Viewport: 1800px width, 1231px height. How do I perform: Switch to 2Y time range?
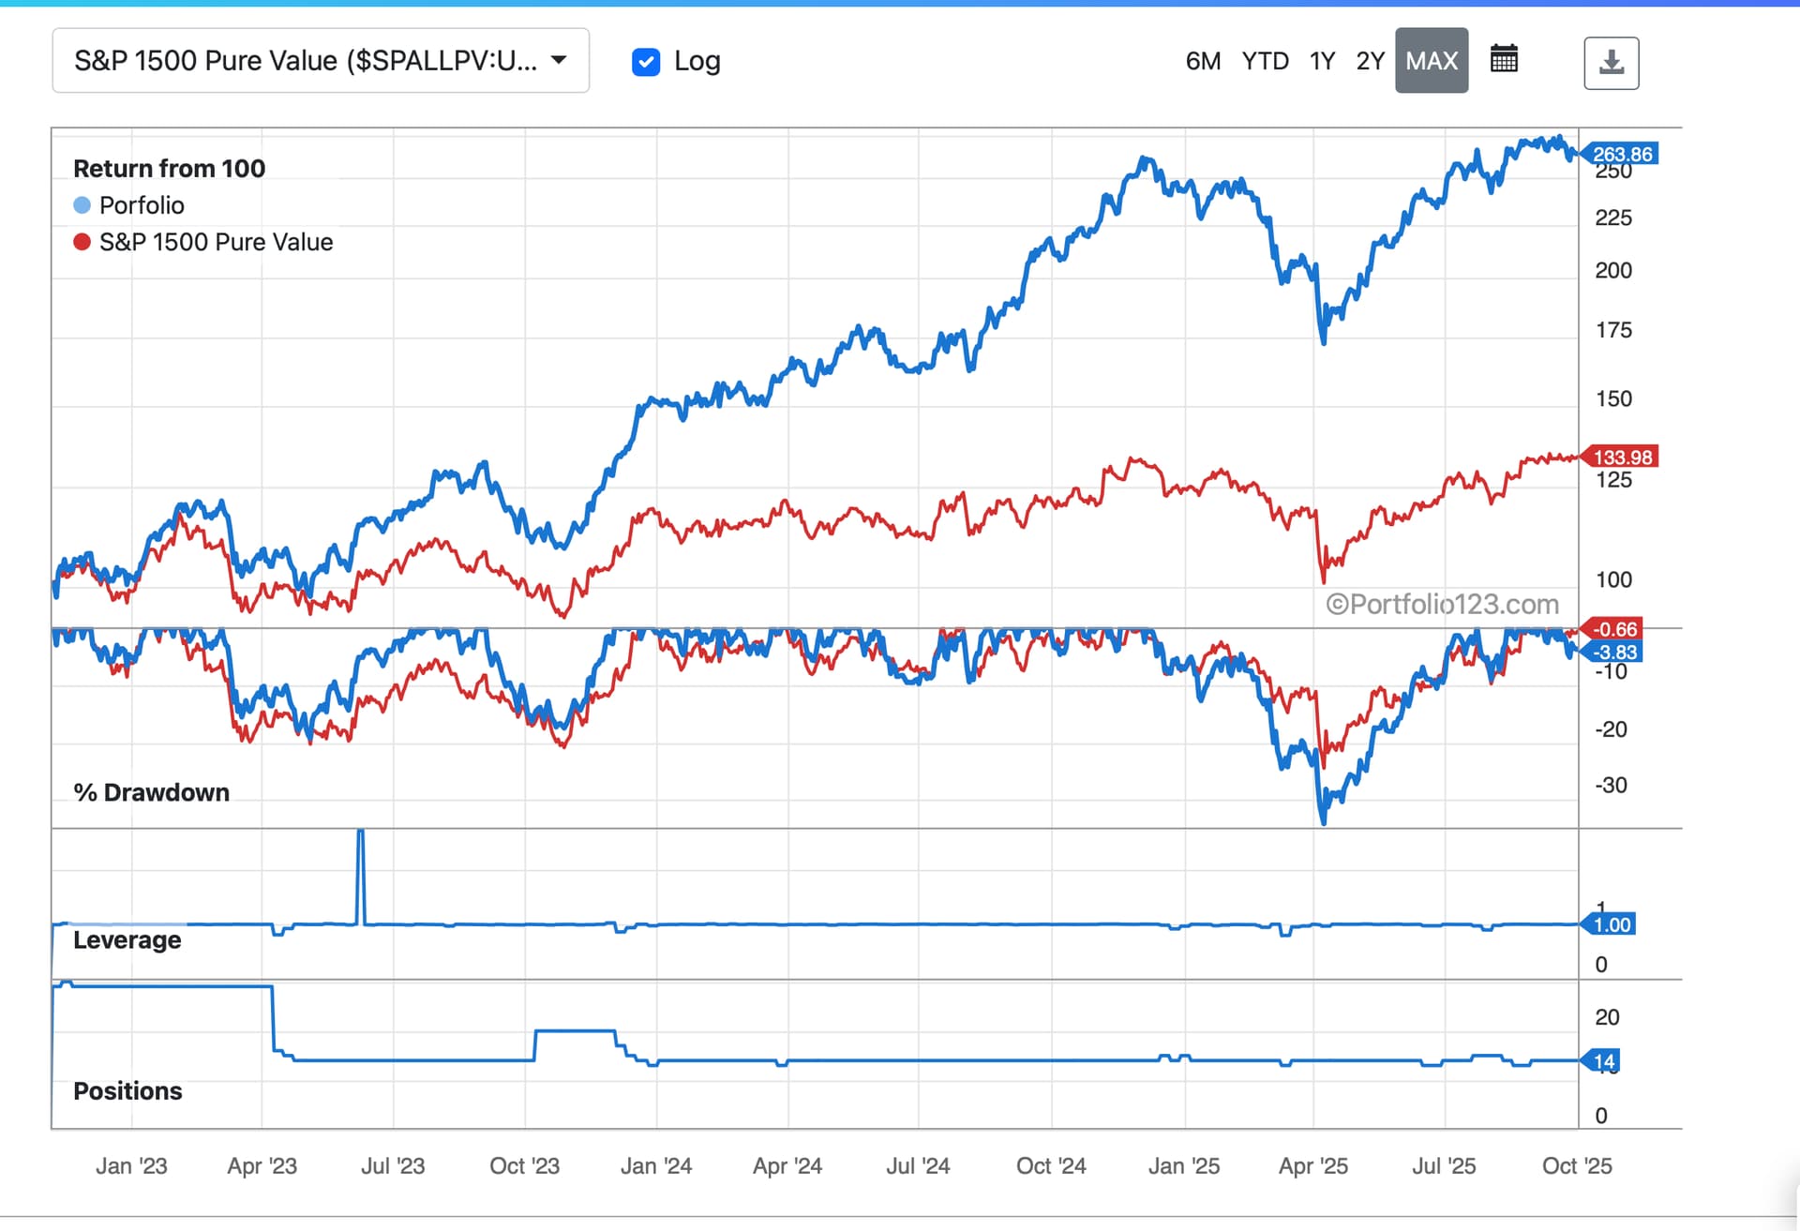pyautogui.click(x=1370, y=61)
